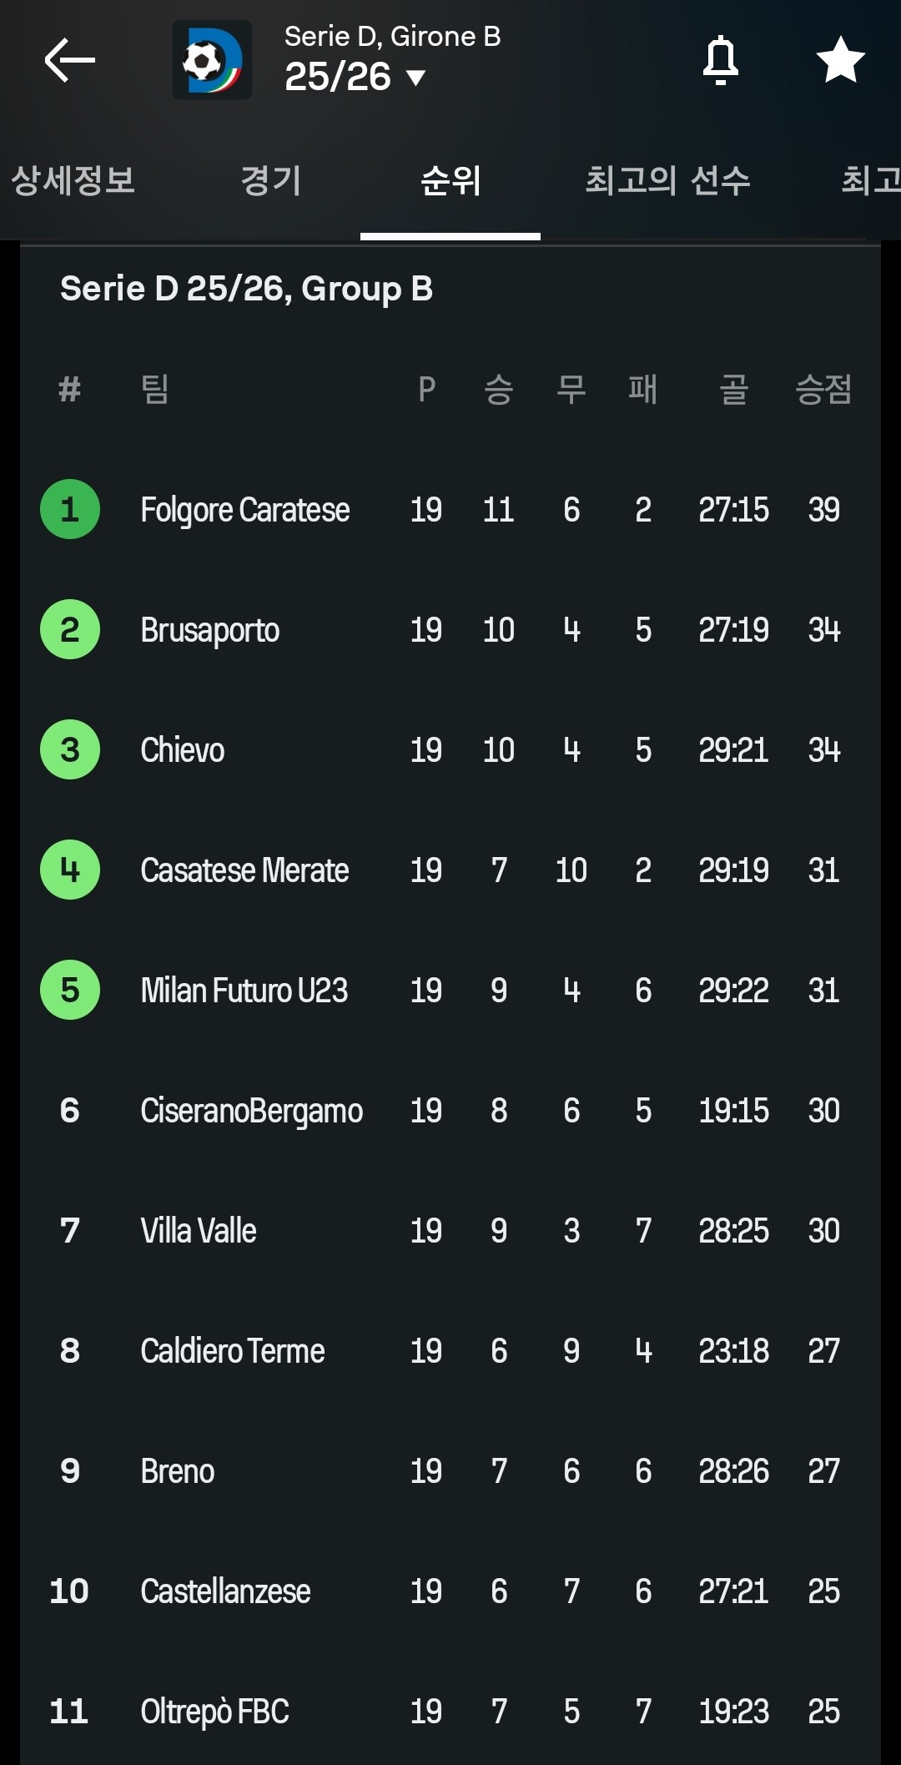Open Villa Valle team page
Viewport: 901px width, 1765px height.
click(199, 1231)
